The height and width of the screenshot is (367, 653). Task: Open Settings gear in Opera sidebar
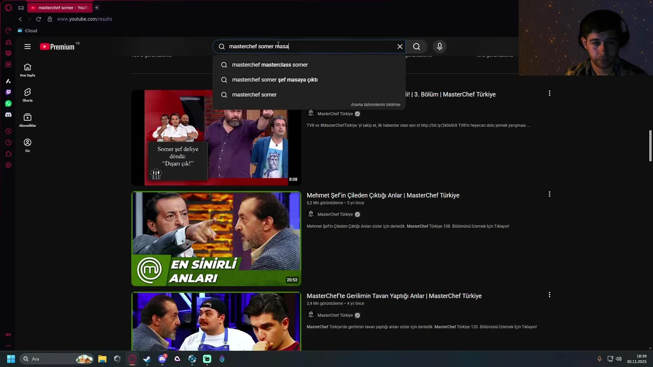(x=8, y=165)
